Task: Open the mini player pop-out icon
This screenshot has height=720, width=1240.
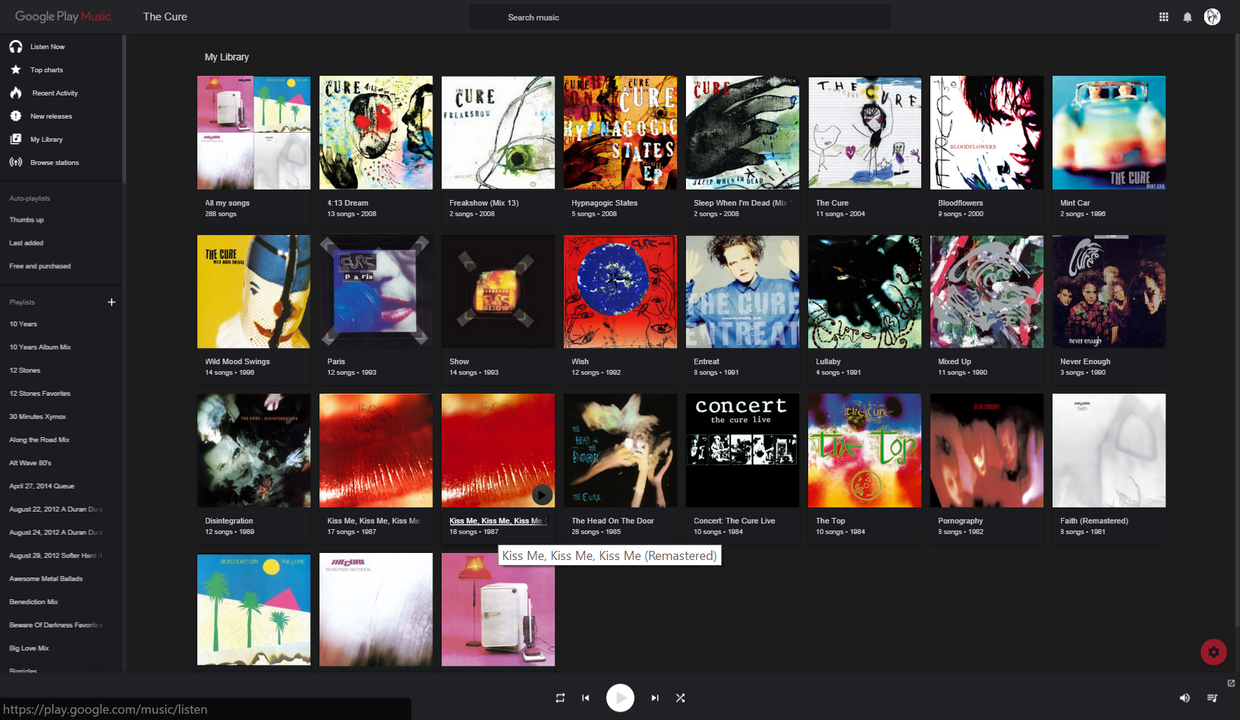Action: (x=1231, y=683)
